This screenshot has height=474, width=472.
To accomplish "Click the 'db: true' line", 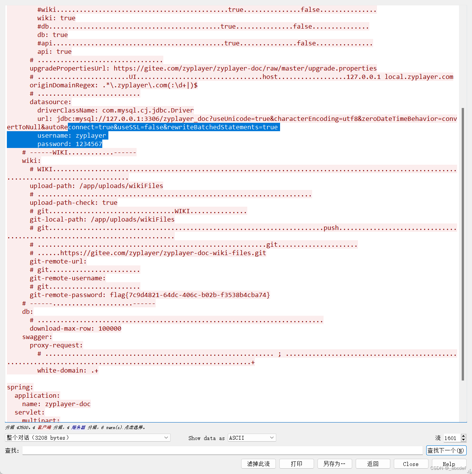I will pyautogui.click(x=53, y=35).
